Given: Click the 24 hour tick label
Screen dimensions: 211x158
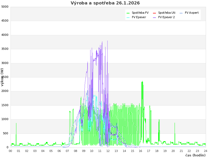Looking at the screenshot, I should [x=205, y=151].
